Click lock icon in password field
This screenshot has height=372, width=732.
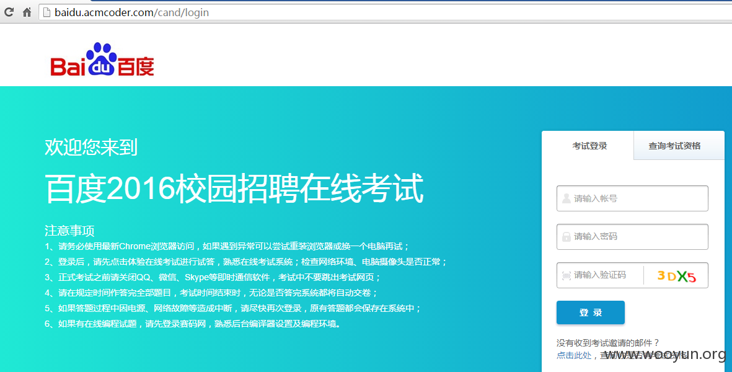(x=566, y=237)
